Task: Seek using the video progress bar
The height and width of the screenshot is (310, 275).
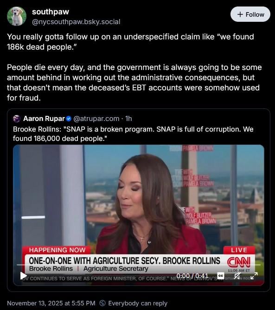Action: pos(139,265)
